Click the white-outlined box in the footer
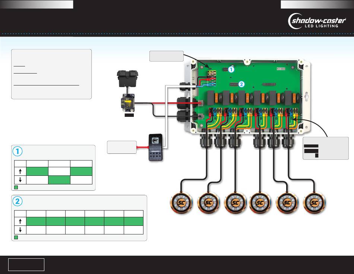Screen dimensions: 354x274 coord(26,265)
